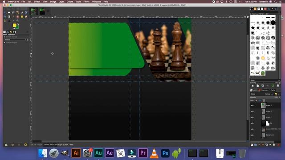This screenshot has width=285, height=160.
Task: Open the brush category Basic dropdown
Action: coord(265,80)
